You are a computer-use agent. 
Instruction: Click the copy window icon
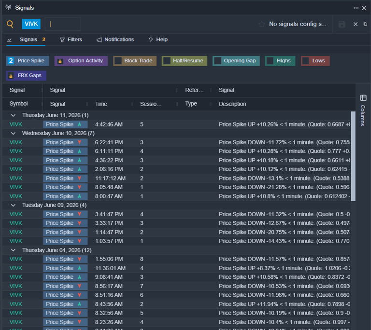365,24
